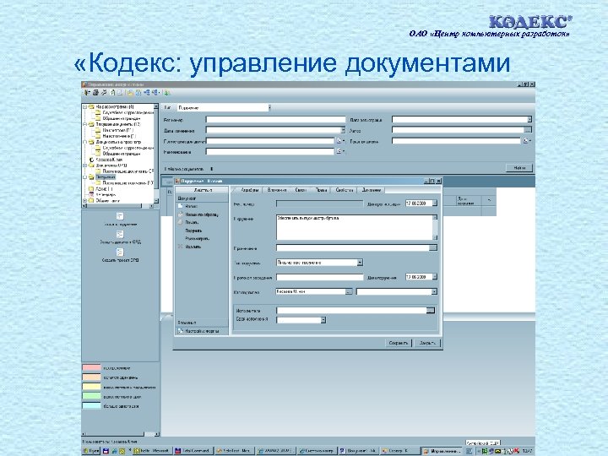Click the 'Создать документ ОРД' icon
608x456 pixels.
pos(120,234)
